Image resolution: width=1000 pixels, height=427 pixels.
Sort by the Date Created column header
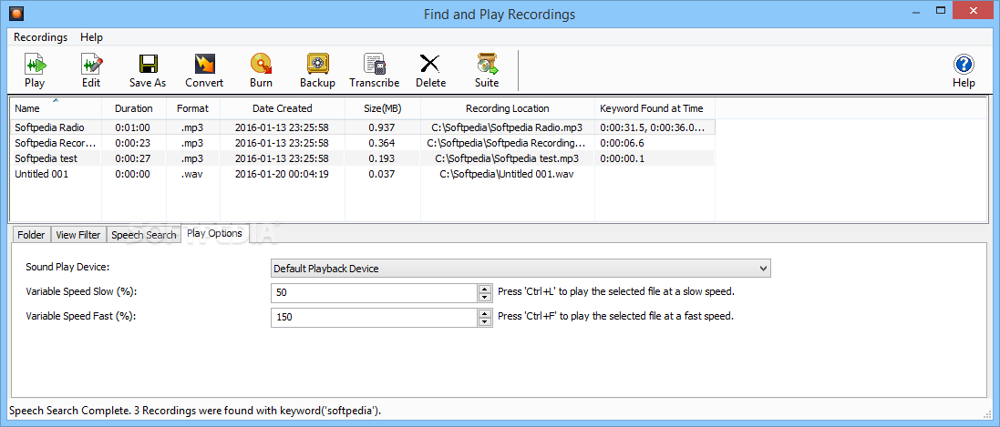tap(282, 108)
